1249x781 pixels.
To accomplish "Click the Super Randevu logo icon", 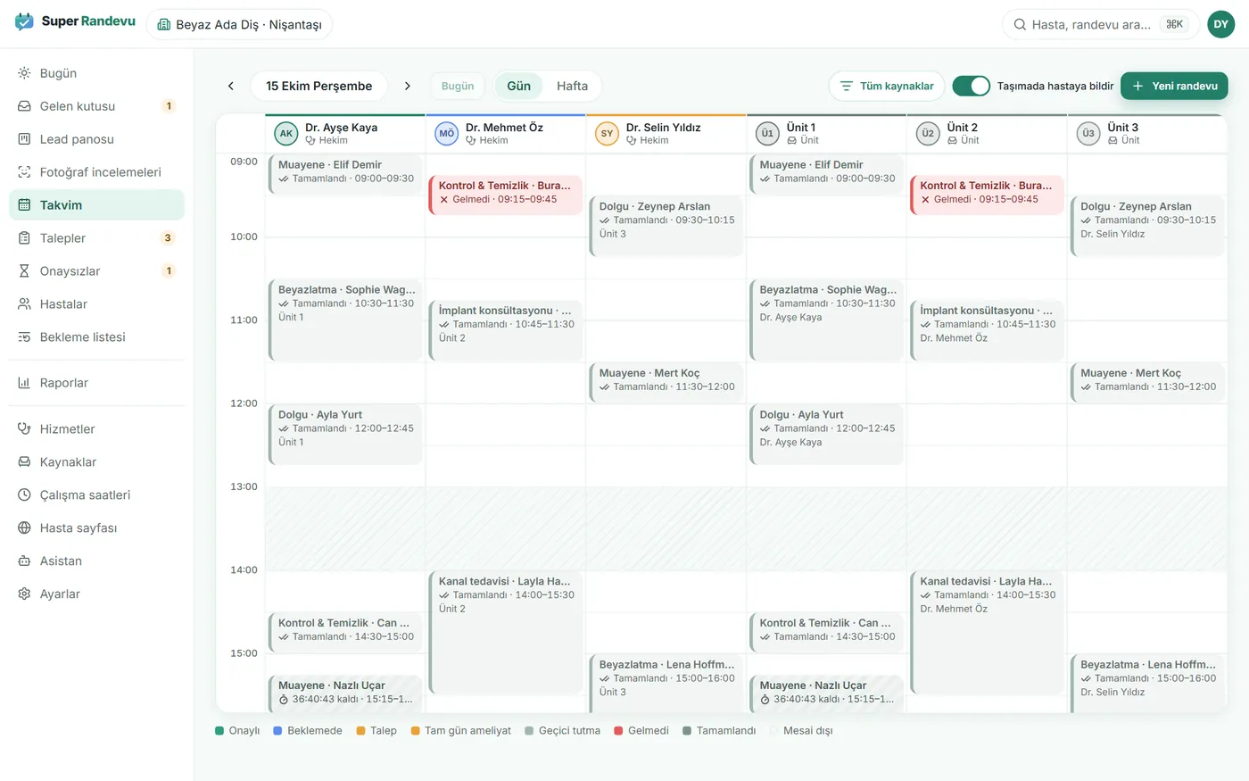I will (x=24, y=22).
